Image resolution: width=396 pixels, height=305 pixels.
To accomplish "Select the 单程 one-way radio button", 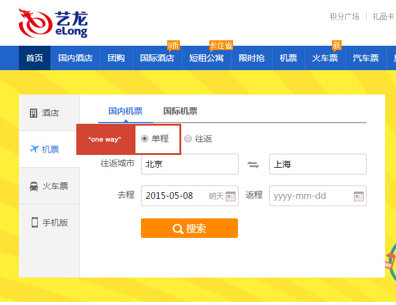I will (145, 138).
